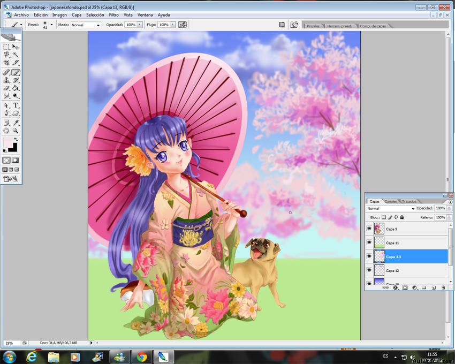The width and height of the screenshot is (455, 364).
Task: Open the Filtro menu
Action: click(x=113, y=15)
